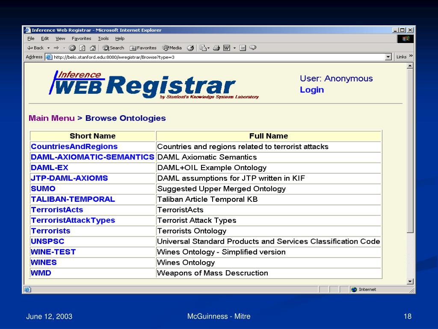Open the WINE-TEST ontology link

pyautogui.click(x=53, y=252)
